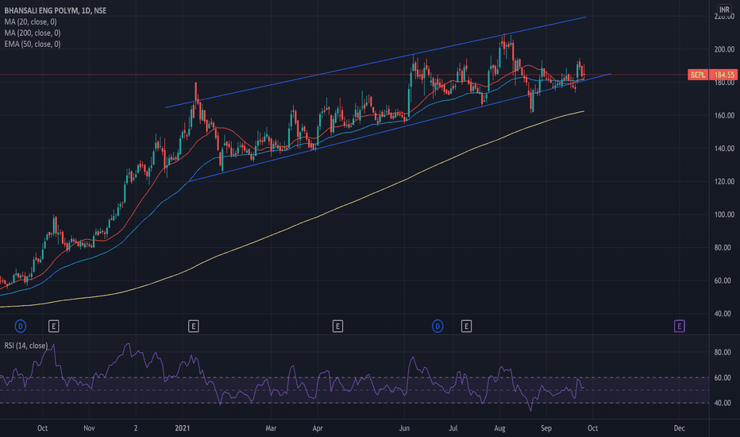This screenshot has width=740, height=437.
Task: Click the 40.00 price axis label on the main chart
Action: click(722, 314)
